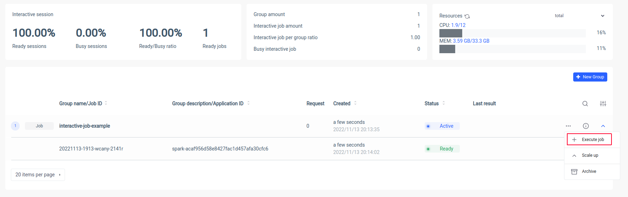628x197 pixels.
Task: Click the plus icon beside Execute job
Action: pyautogui.click(x=574, y=140)
